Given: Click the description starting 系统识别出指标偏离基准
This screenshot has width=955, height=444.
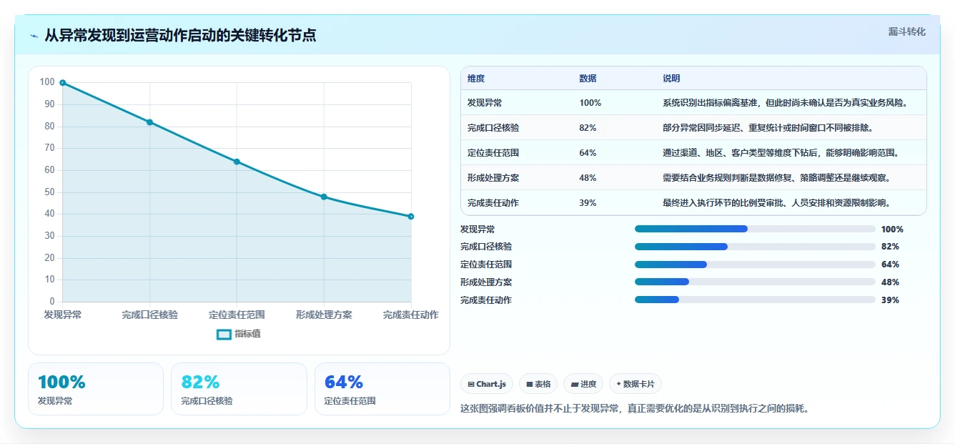Looking at the screenshot, I should (786, 103).
